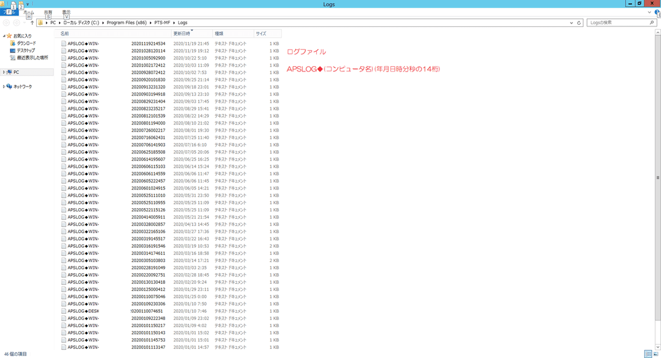Select file icon of log 20200716062431

[64, 137]
